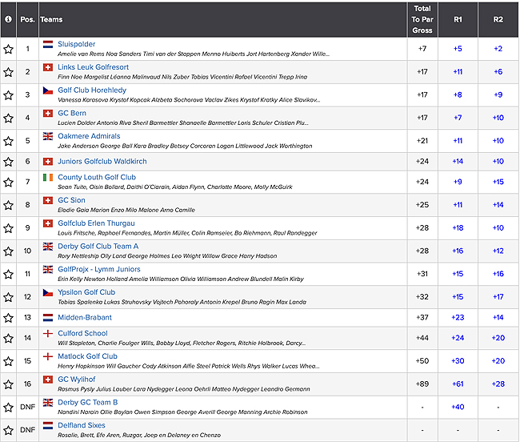Open Matlock Golf Club's R1 score +30
Image resolution: width=520 pixels, height=442 pixels.
point(458,360)
